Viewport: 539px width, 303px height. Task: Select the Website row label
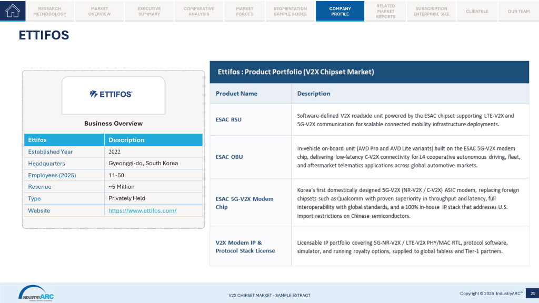point(39,210)
